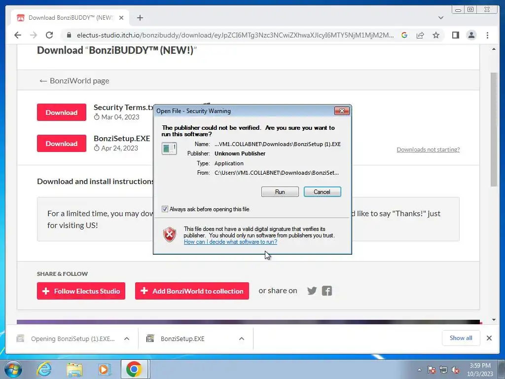Open Windows Explorer from taskbar

pos(74,369)
